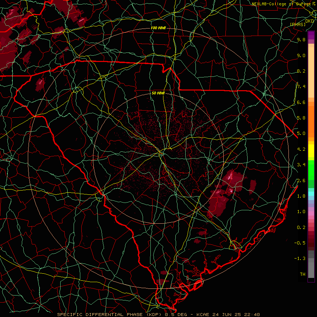This screenshot has height=317, width=317.
Task: Click the cyan color scale band
Action: (x=311, y=193)
